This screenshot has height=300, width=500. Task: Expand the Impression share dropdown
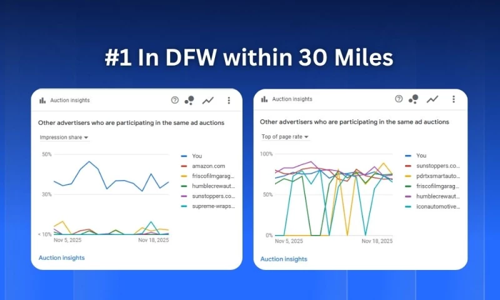pyautogui.click(x=64, y=137)
